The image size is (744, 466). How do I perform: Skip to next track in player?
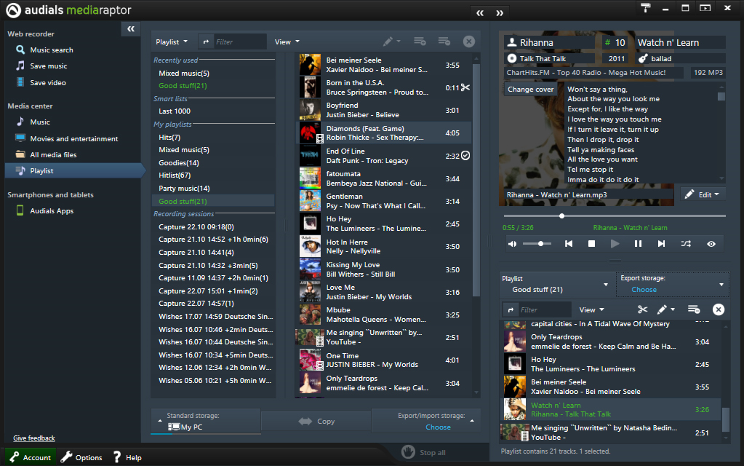coord(661,244)
